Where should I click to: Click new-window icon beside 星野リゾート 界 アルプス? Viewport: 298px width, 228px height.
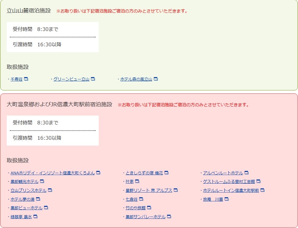pyautogui.click(x=176, y=190)
